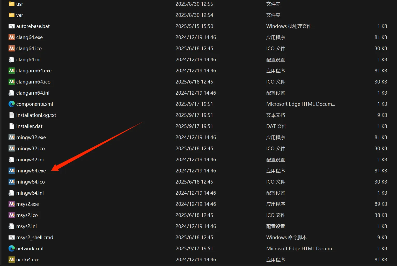Click the msys2_shell.cmd script icon
This screenshot has width=397, height=266.
click(11, 237)
